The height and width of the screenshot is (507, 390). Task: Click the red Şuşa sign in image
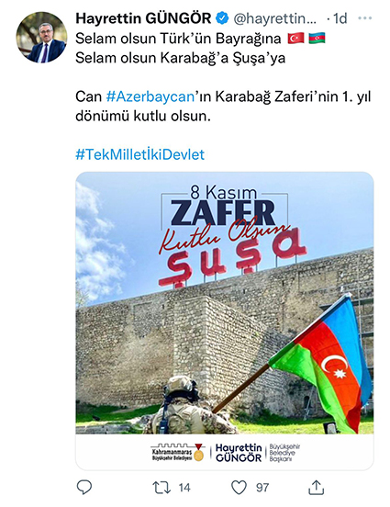point(233,258)
